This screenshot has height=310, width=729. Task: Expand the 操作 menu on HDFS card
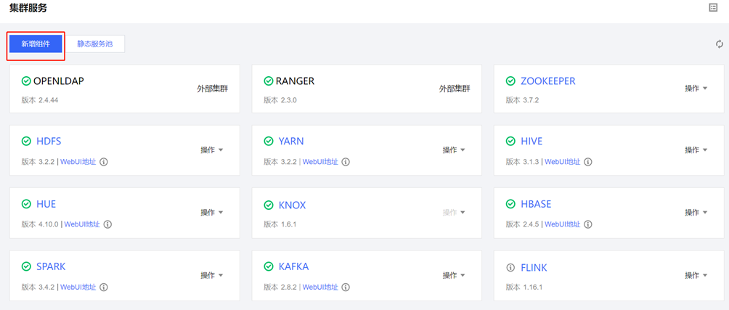(211, 150)
